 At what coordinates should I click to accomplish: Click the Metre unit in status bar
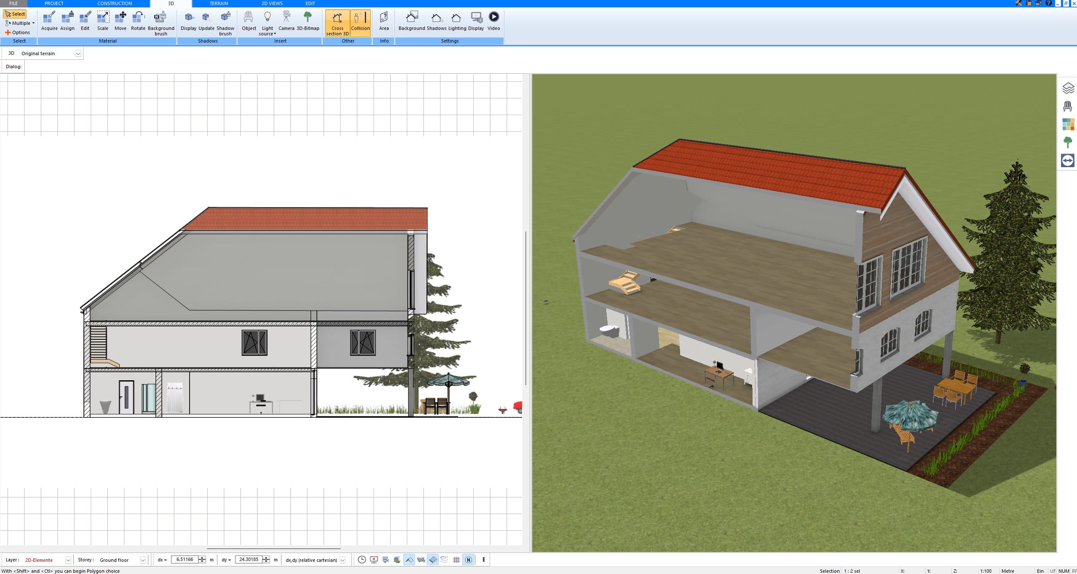click(1008, 571)
